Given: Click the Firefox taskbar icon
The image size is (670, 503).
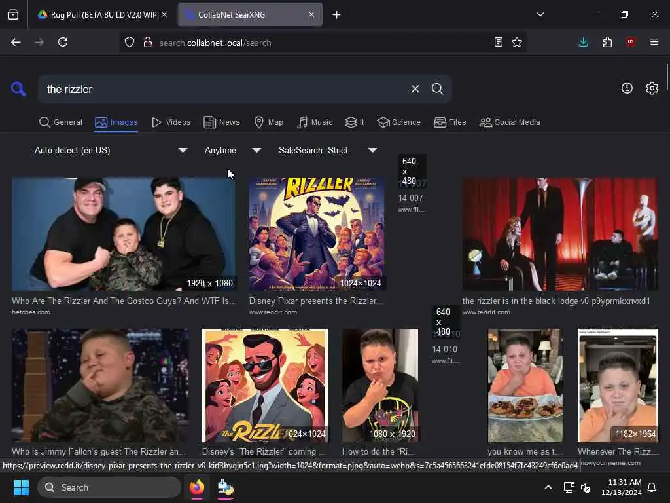Looking at the screenshot, I should [197, 487].
